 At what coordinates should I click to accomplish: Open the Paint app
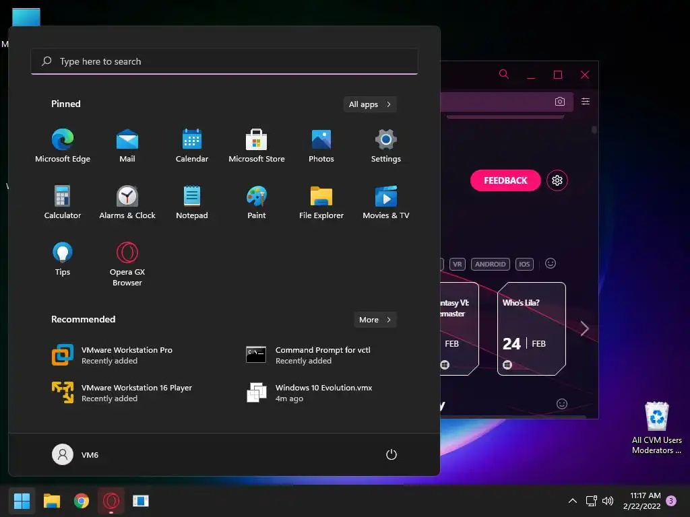tap(257, 202)
